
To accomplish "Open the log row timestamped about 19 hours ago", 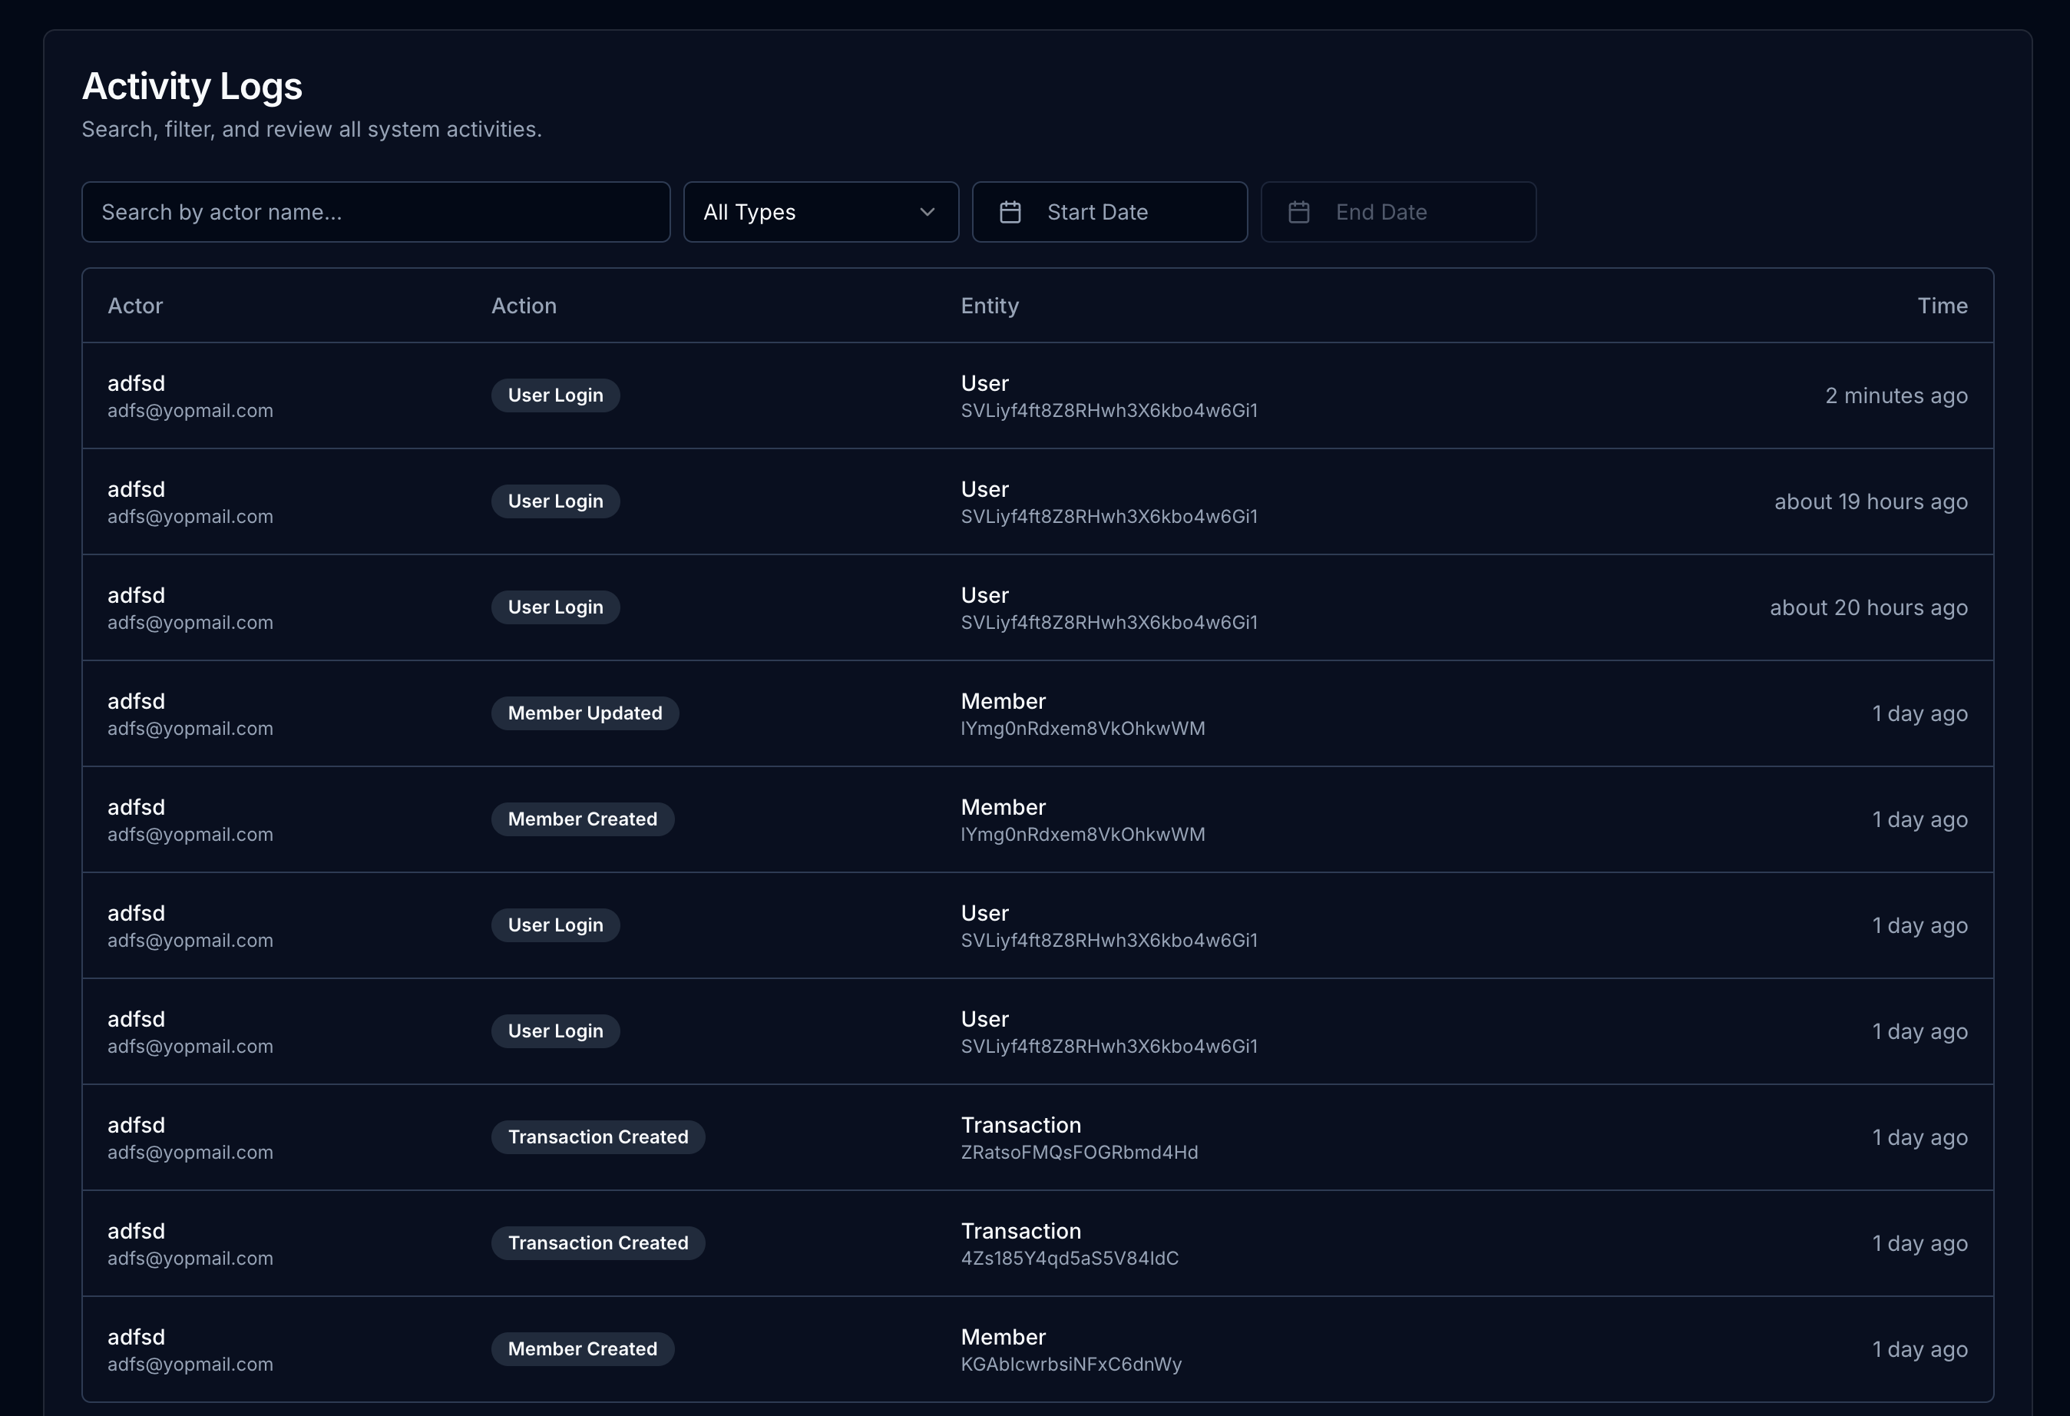I will 1037,501.
